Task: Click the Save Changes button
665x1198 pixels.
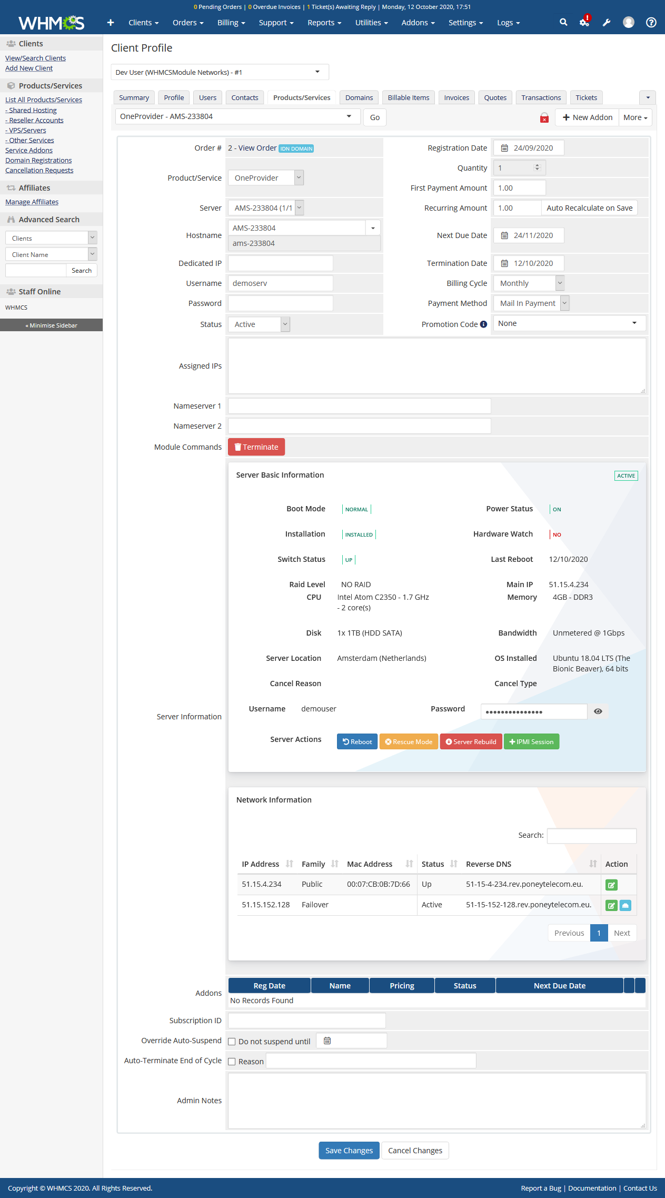Action: (x=349, y=1151)
